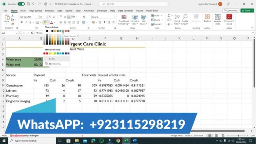Open WhatsApp from the taskbar
Screen dimensions: 256x144
click(102, 140)
